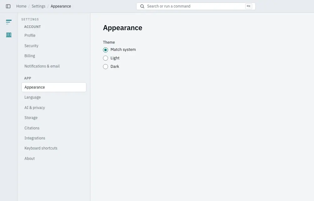Click the ACCOUNT section header

[32, 27]
